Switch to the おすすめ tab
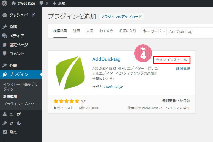213x142 pixels. click(106, 31)
